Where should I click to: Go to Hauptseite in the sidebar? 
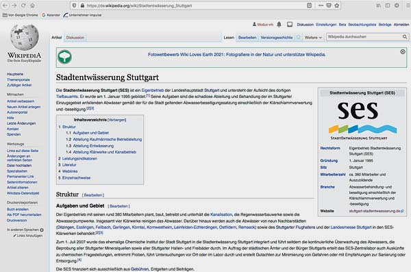15,74
